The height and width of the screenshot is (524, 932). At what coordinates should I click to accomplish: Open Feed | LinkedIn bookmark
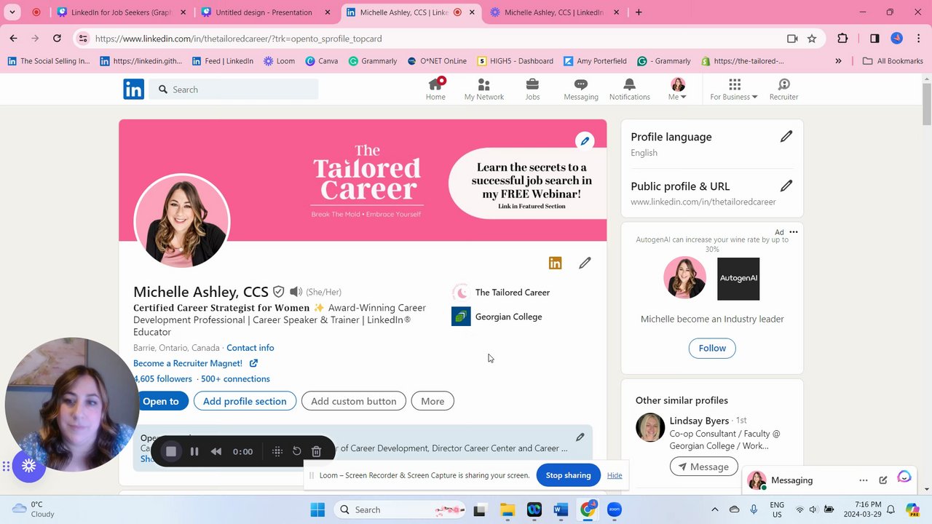[222, 61]
